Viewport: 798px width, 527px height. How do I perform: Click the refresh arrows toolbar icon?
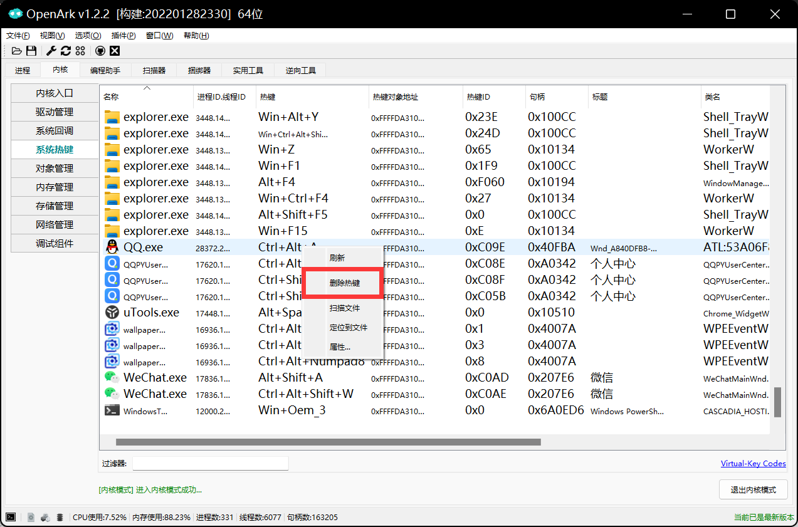[66, 51]
